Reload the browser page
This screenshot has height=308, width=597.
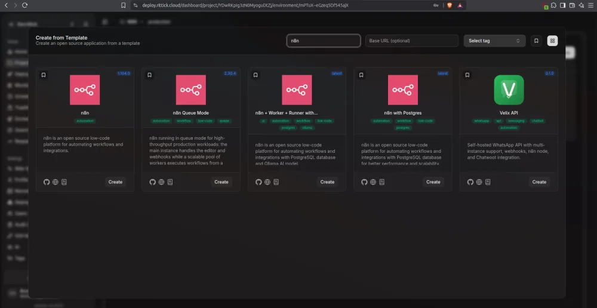[24, 5]
